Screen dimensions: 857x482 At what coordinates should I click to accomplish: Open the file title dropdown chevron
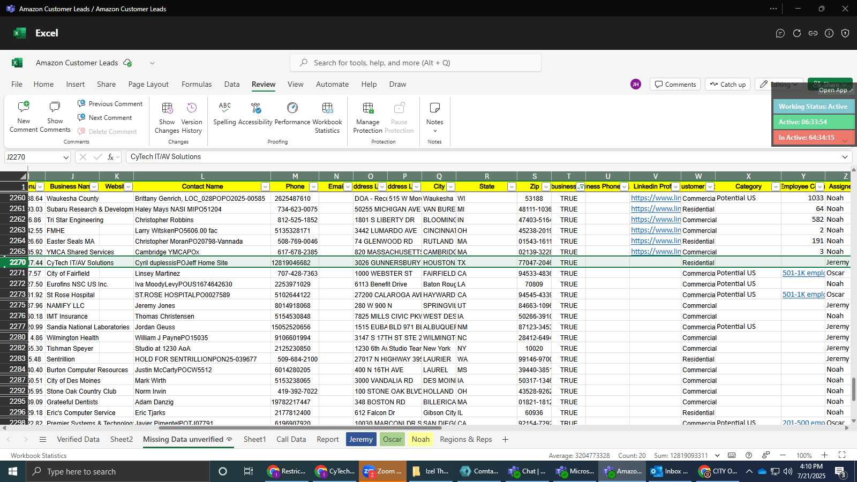click(x=152, y=63)
